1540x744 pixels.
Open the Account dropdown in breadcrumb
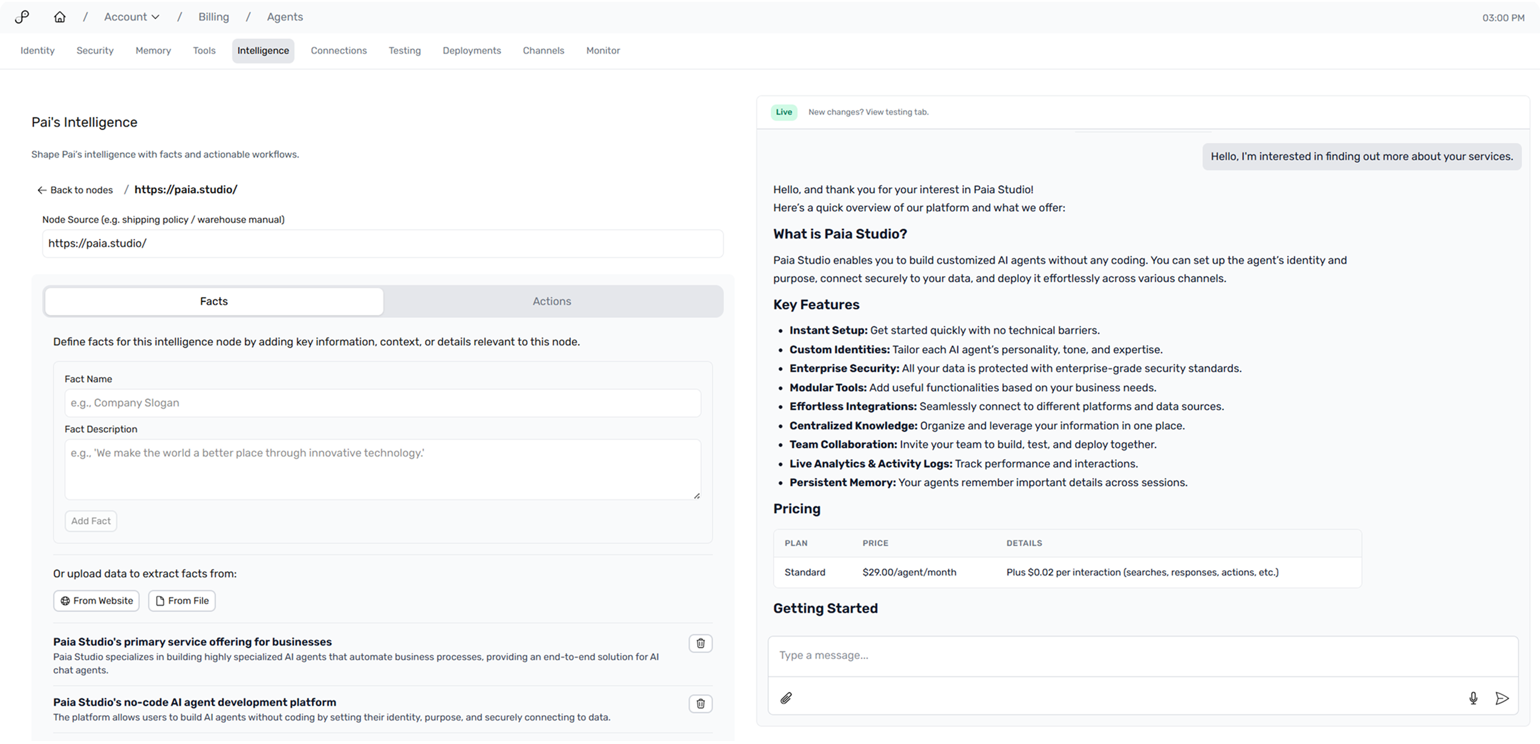tap(131, 17)
